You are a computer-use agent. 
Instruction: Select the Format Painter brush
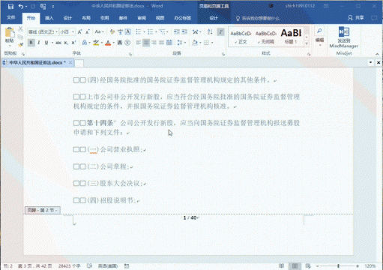click(x=20, y=45)
